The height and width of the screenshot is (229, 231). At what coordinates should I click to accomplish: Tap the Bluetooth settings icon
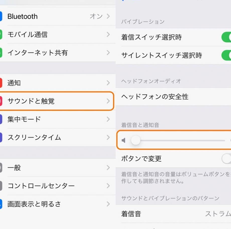pyautogui.click(x=1, y=17)
